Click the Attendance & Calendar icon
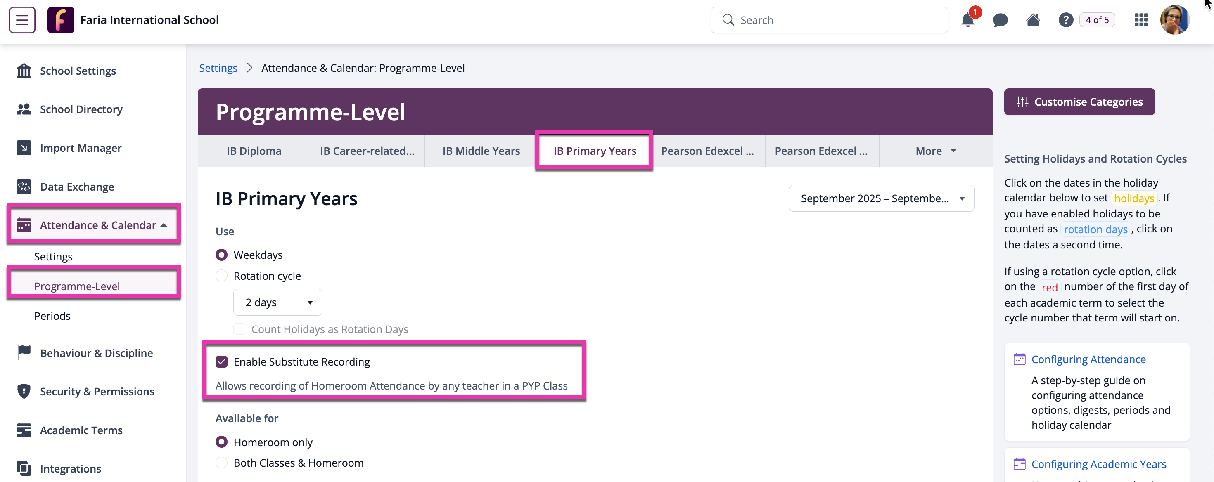This screenshot has height=482, width=1214. coord(24,225)
